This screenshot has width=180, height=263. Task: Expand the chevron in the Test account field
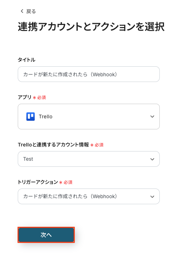coord(152,159)
